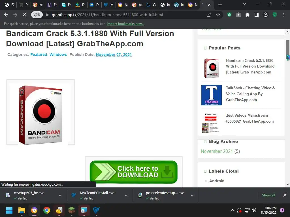The height and width of the screenshot is (217, 290).
Task: Click the Bandicam box image in article
Action: tap(40, 112)
